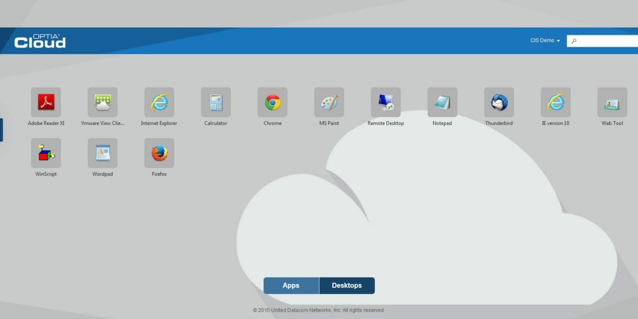Open the Calculator app icon
The height and width of the screenshot is (319, 638).
[216, 102]
